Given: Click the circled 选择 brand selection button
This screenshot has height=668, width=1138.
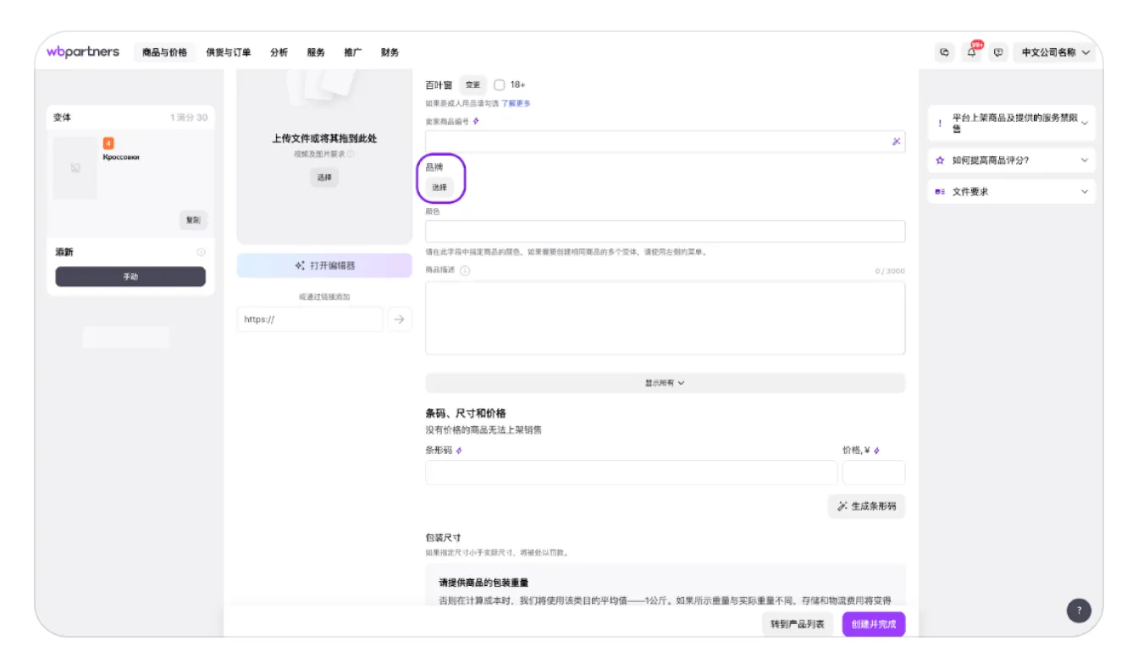Looking at the screenshot, I should point(440,186).
